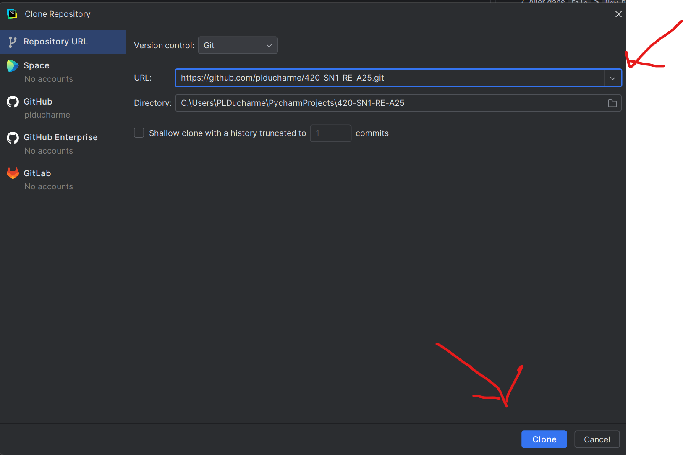The width and height of the screenshot is (683, 455).
Task: Click the GitLab fox icon
Action: click(x=13, y=173)
